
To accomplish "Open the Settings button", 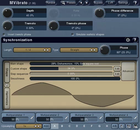I will 123,3.
